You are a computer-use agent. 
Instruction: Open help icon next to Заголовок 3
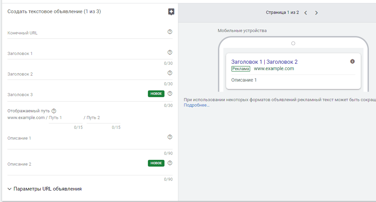170,93
